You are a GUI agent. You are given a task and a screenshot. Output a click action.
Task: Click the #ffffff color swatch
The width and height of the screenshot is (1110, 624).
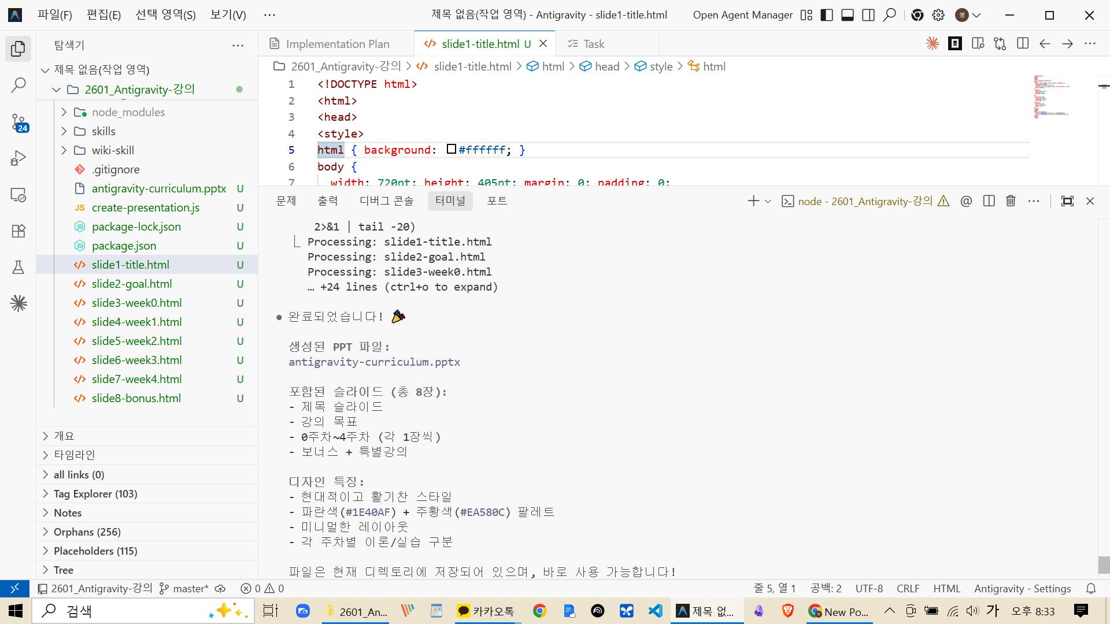(452, 150)
